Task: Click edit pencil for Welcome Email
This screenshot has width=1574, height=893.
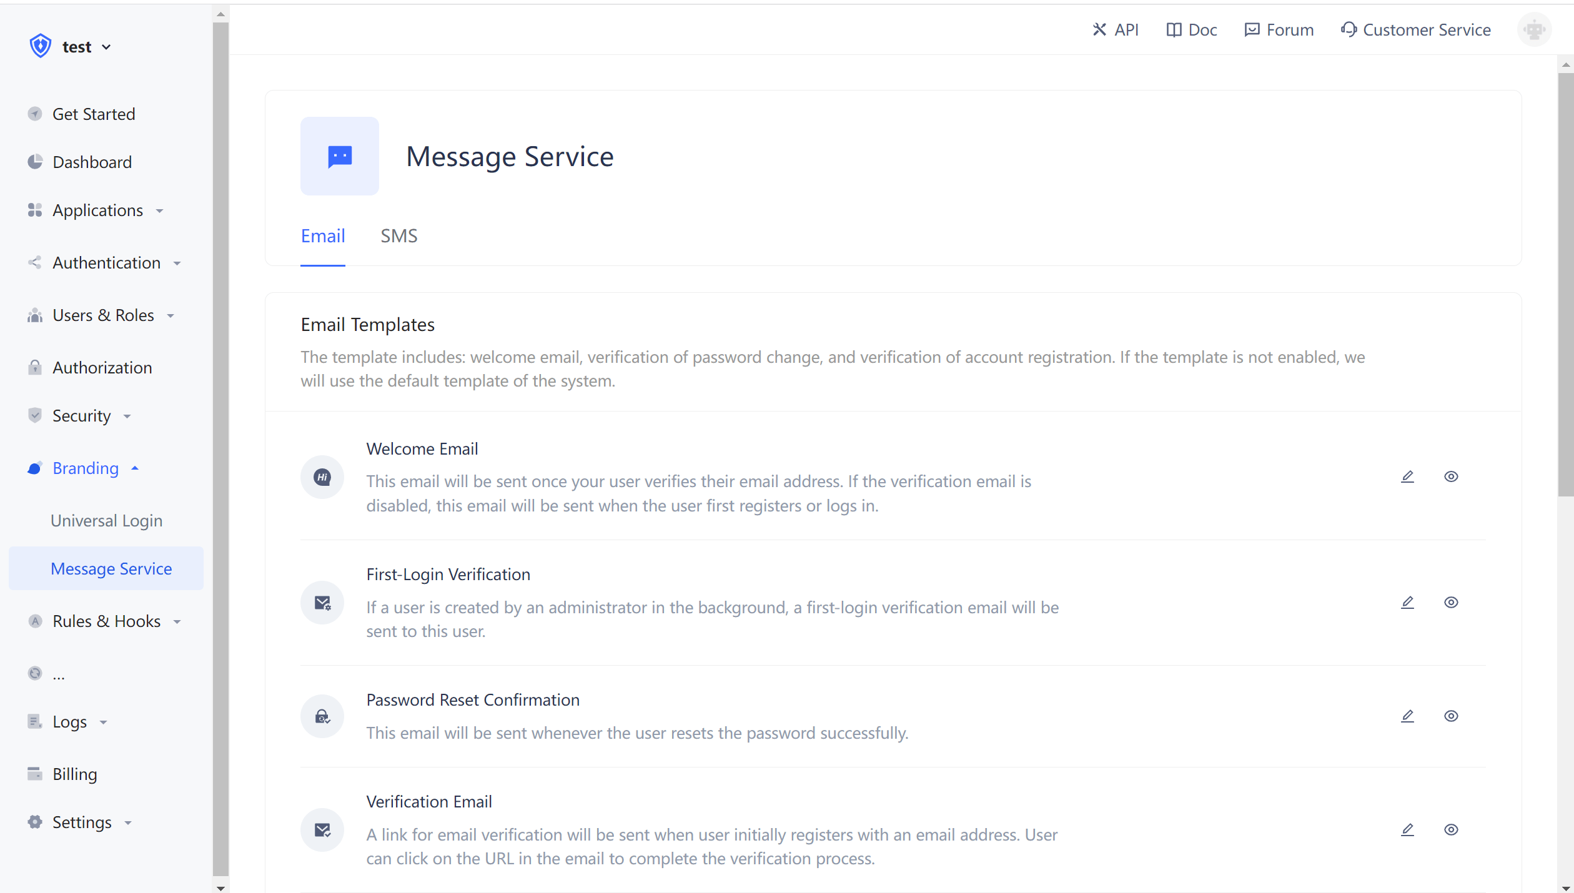Action: coord(1407,476)
